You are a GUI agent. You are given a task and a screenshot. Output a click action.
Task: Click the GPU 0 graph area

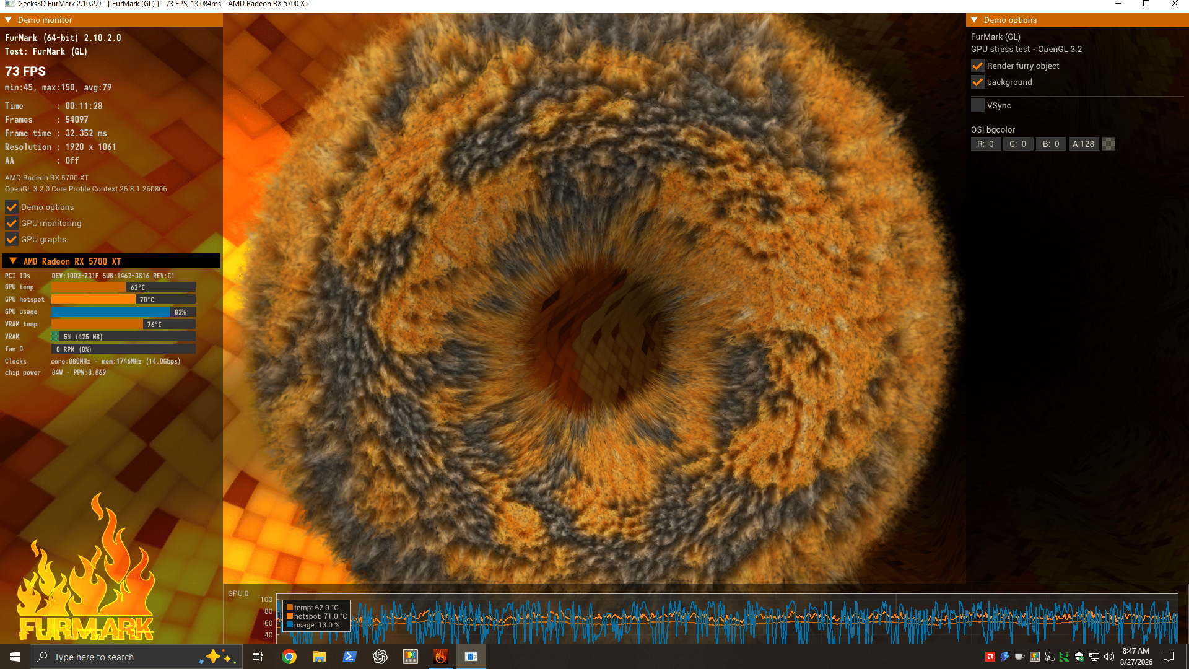coord(727,618)
